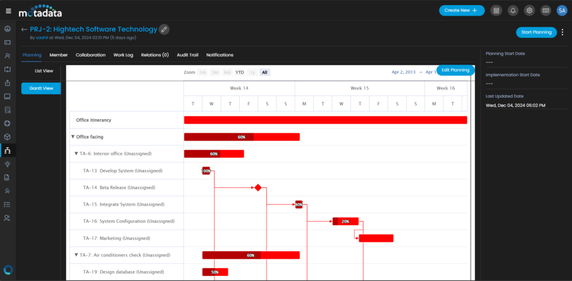Click the Air conditioners check 60% bar
The image size is (572, 281).
(251, 255)
